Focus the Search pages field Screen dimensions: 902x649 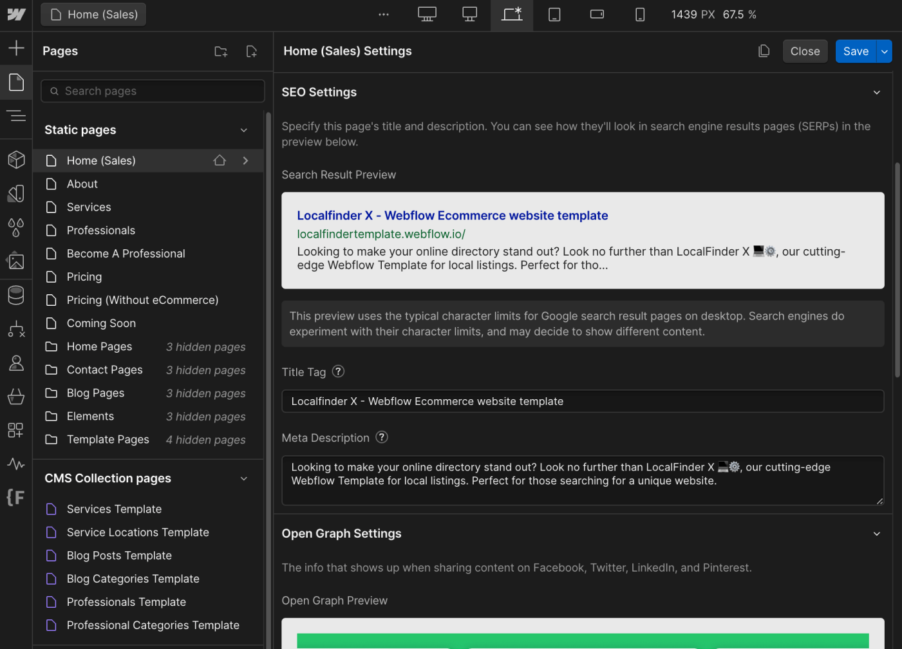(x=153, y=91)
